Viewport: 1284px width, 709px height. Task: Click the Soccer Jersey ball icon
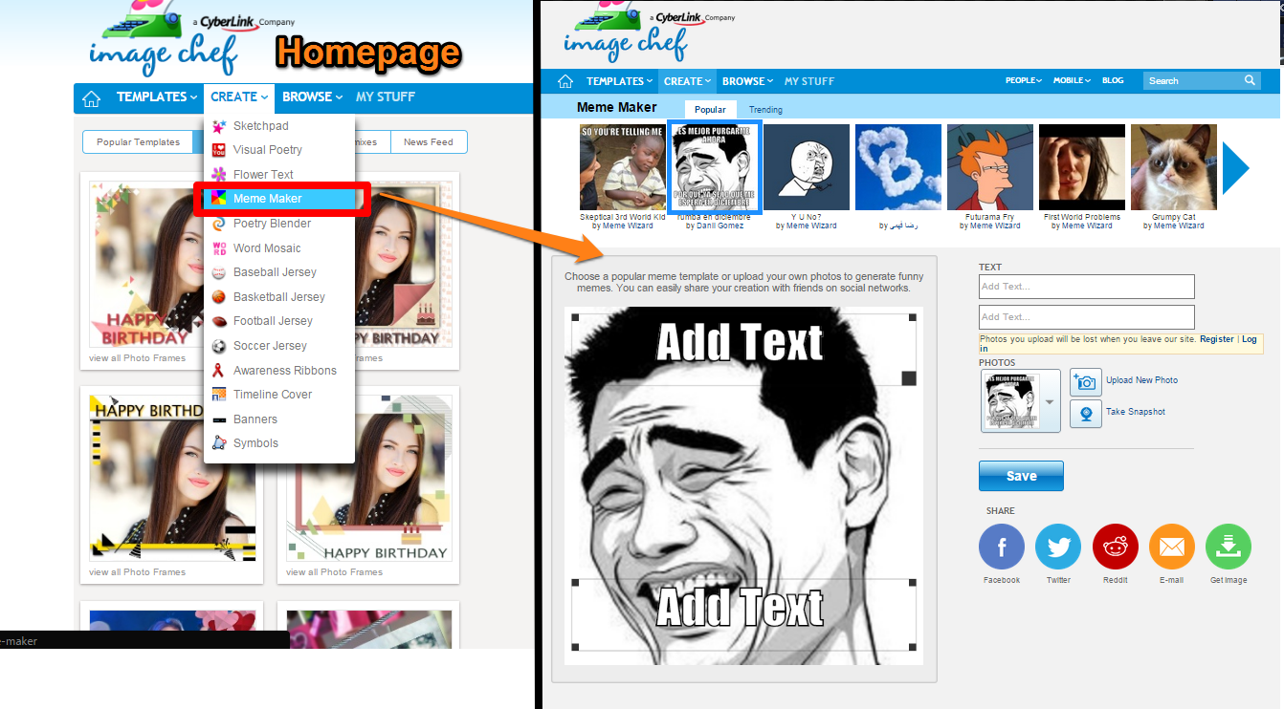point(219,346)
